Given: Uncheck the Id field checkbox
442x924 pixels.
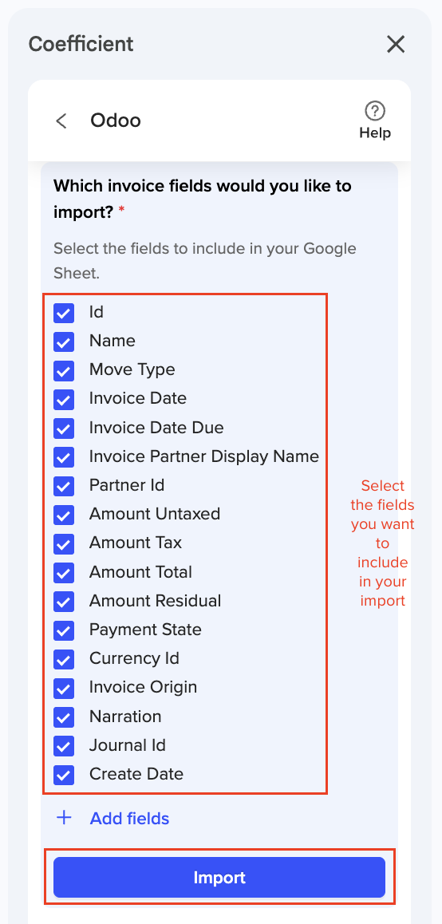Looking at the screenshot, I should click(x=64, y=312).
